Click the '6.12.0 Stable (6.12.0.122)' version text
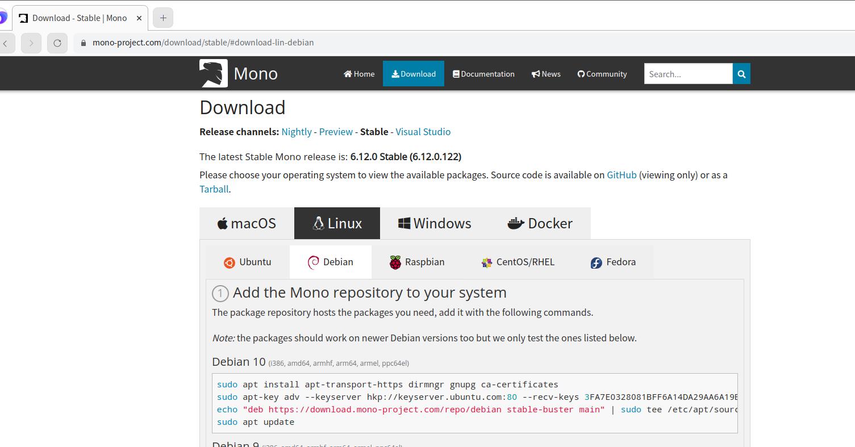 pos(406,157)
